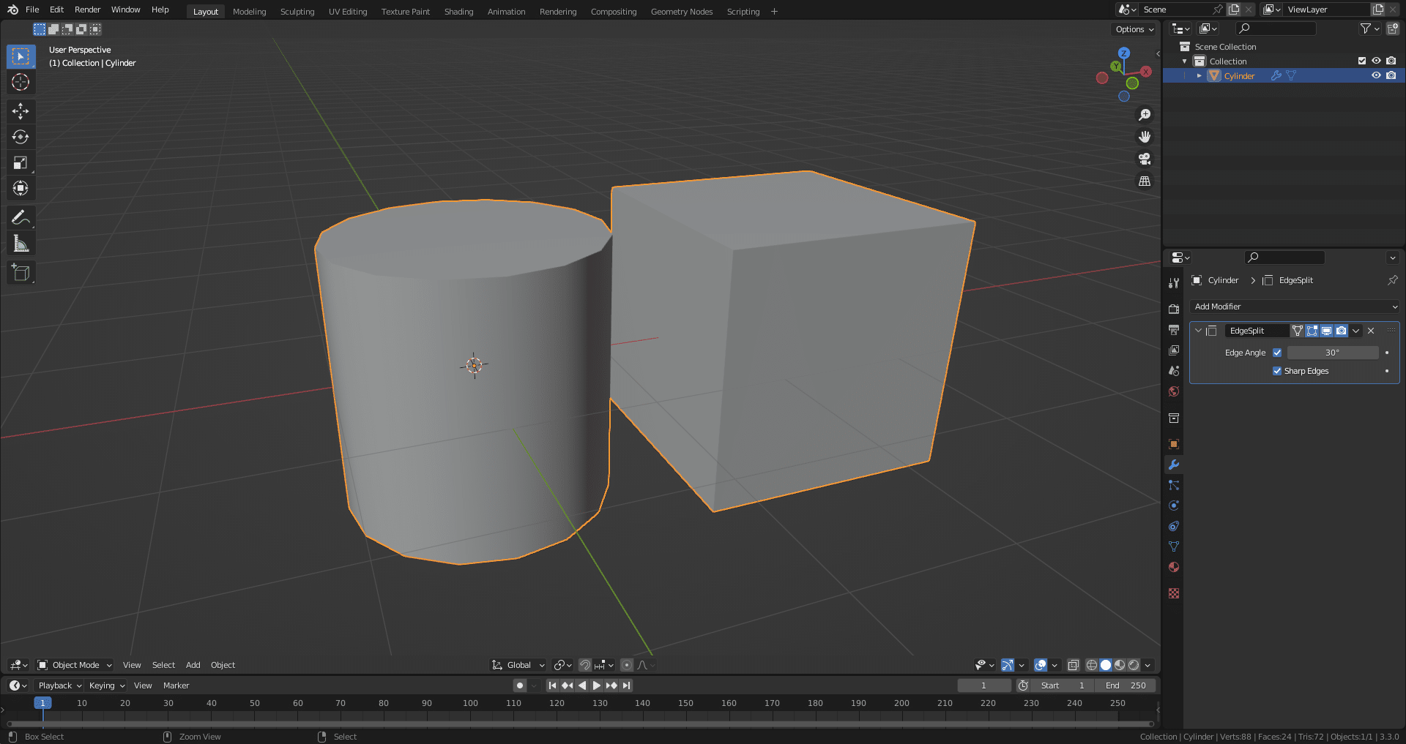Open the Material properties tab
This screenshot has height=744, width=1406.
tap(1174, 567)
